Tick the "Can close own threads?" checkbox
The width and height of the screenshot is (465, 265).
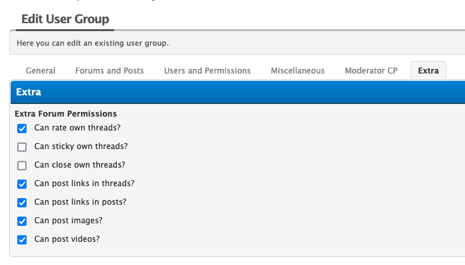coord(22,165)
